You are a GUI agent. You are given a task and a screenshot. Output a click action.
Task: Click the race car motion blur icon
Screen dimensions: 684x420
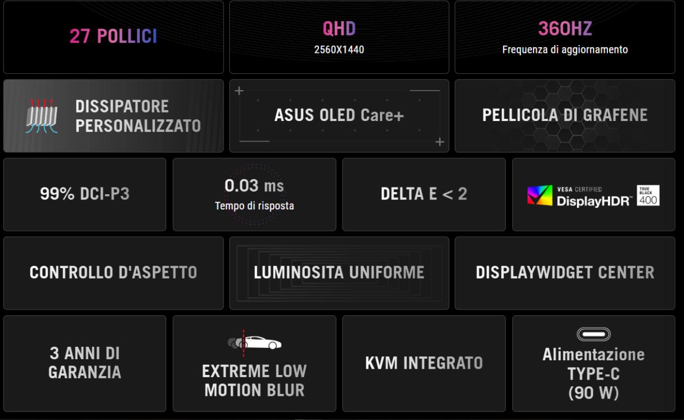pyautogui.click(x=255, y=341)
